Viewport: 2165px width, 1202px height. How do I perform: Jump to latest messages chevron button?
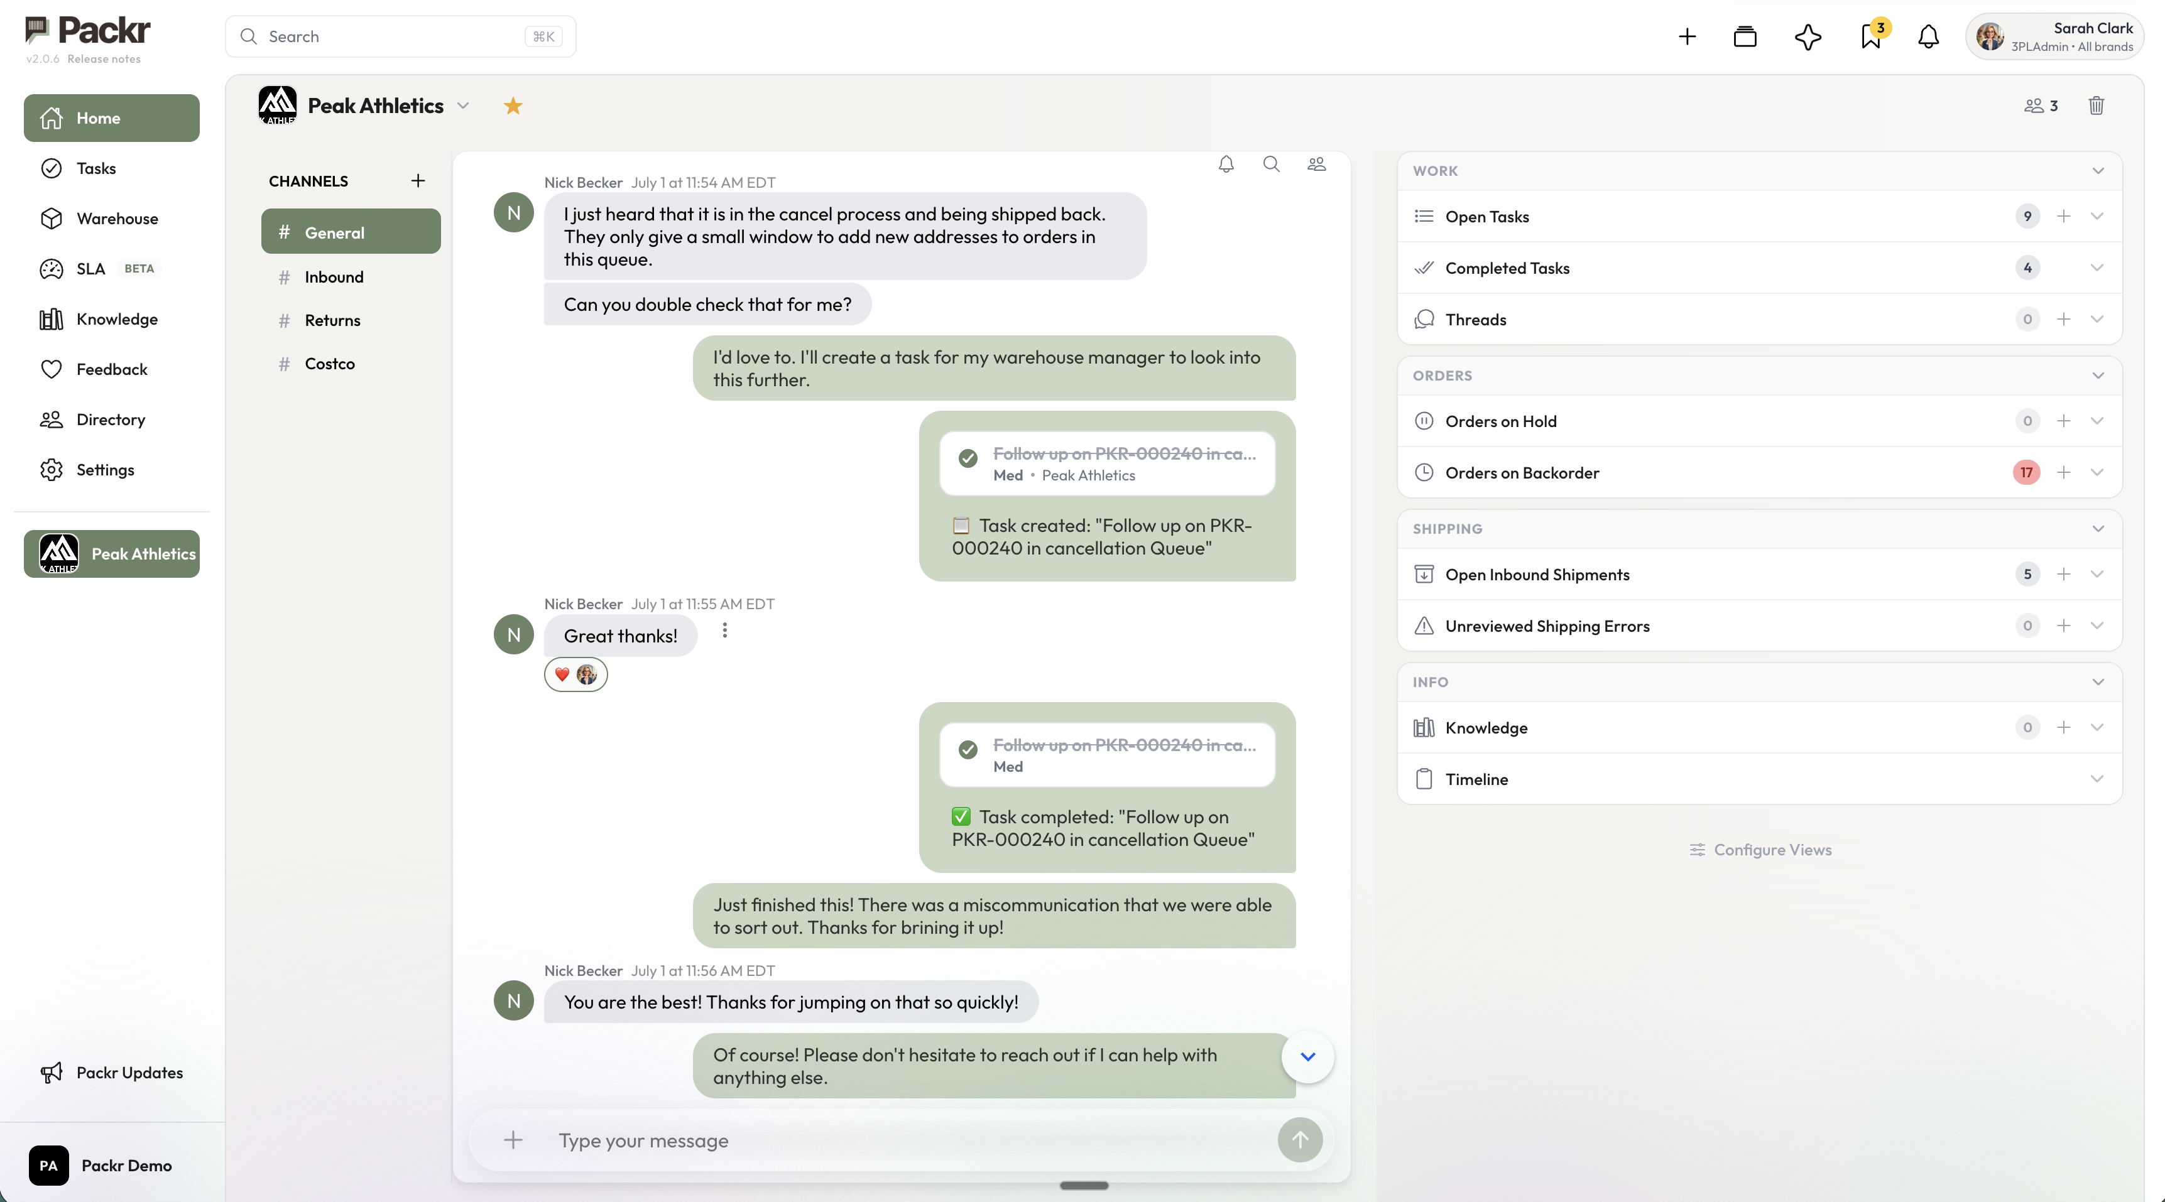click(1308, 1057)
